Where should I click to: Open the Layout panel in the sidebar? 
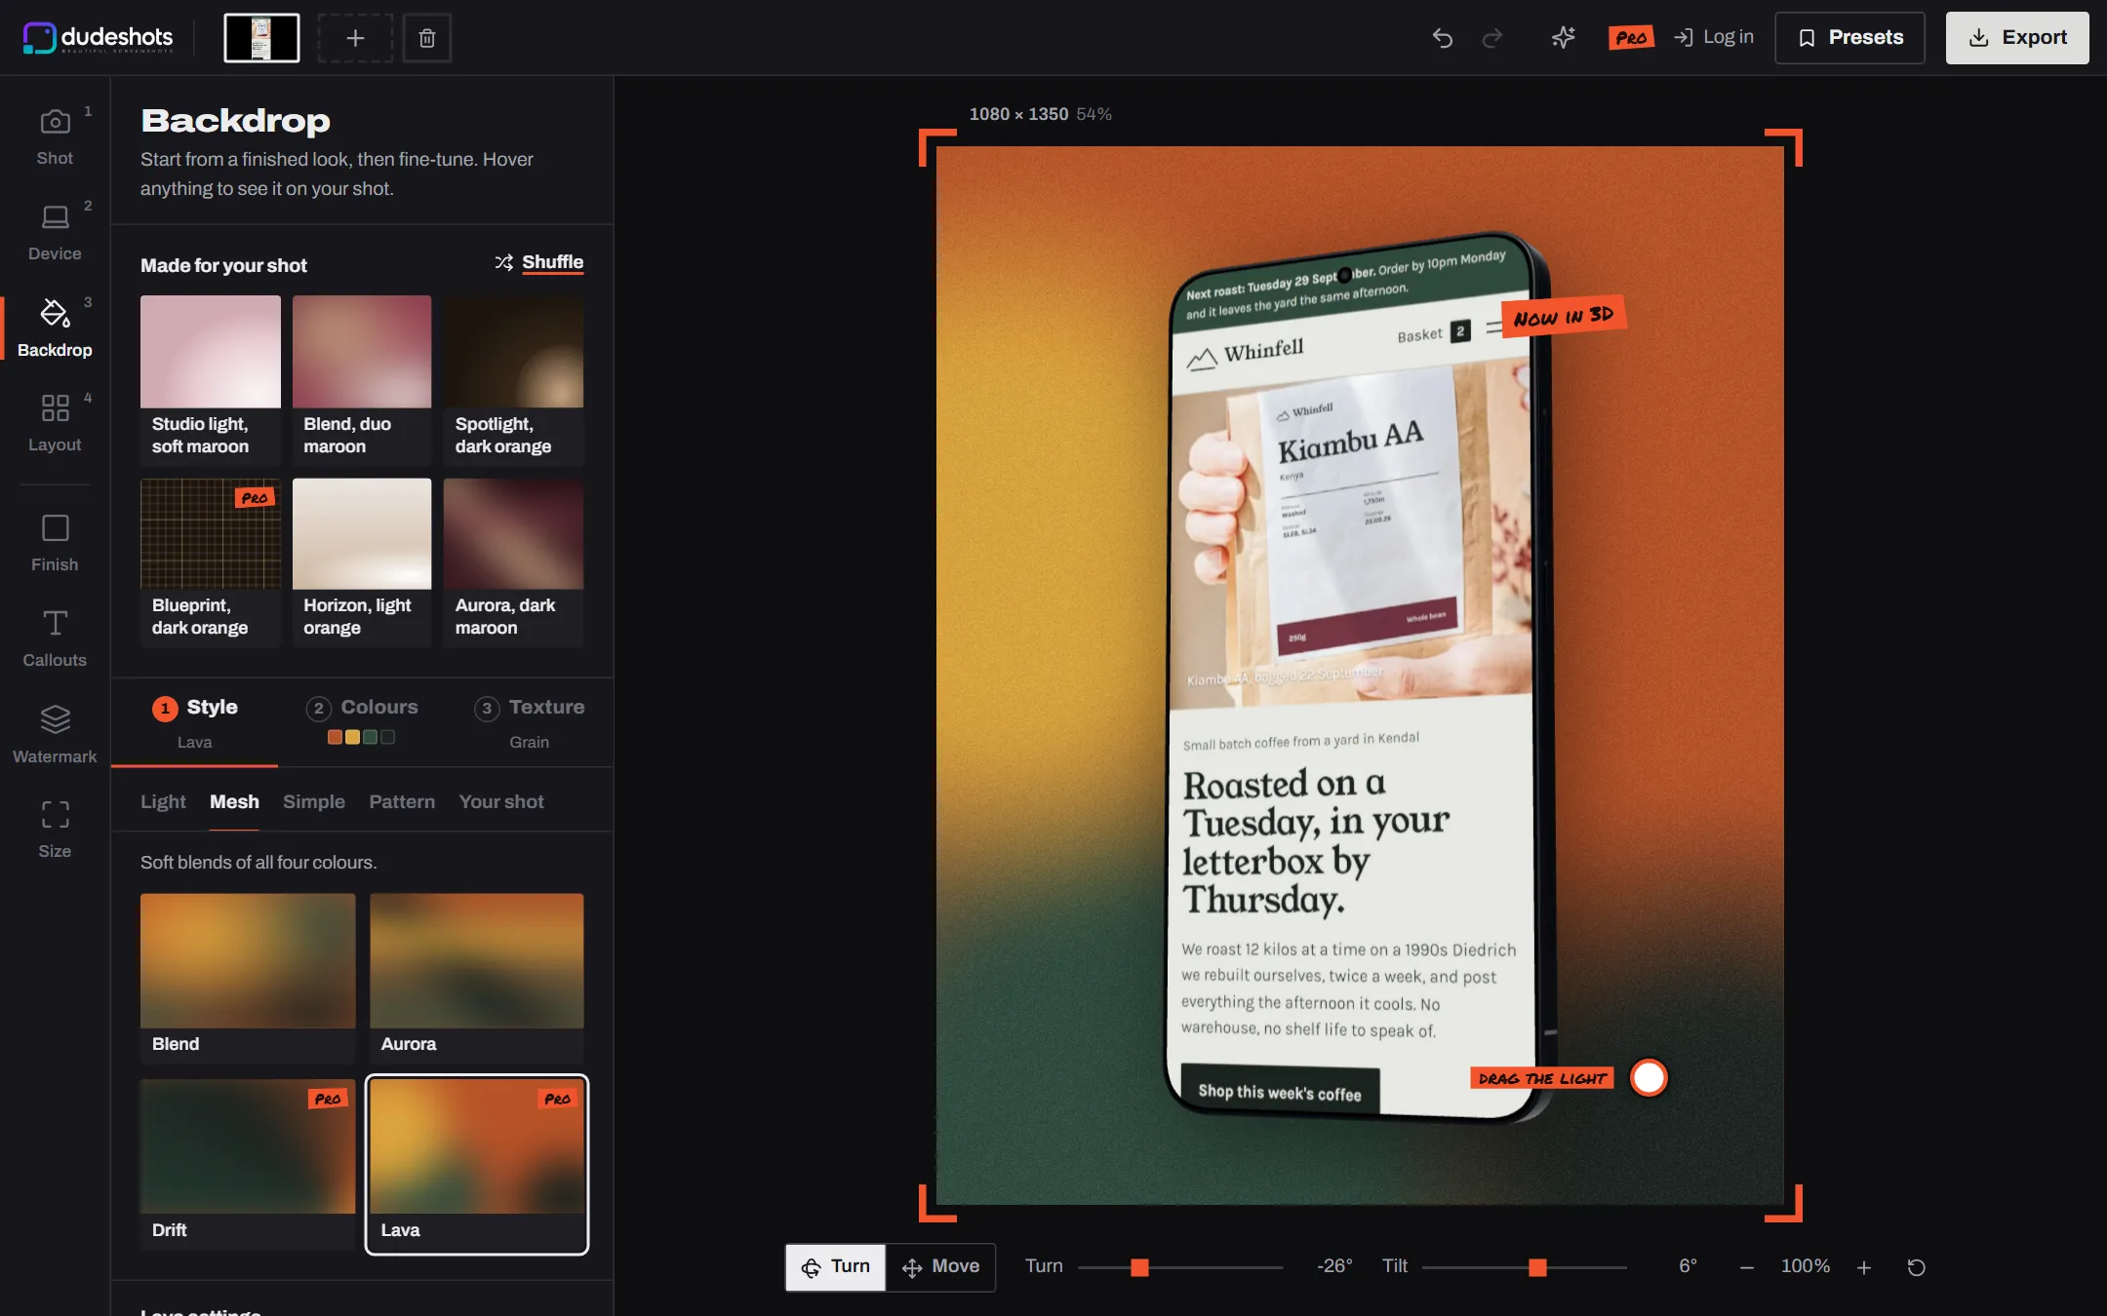pos(55,423)
